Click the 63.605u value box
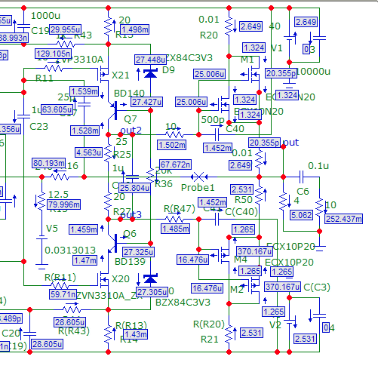378x375 pixels. pyautogui.click(x=57, y=109)
